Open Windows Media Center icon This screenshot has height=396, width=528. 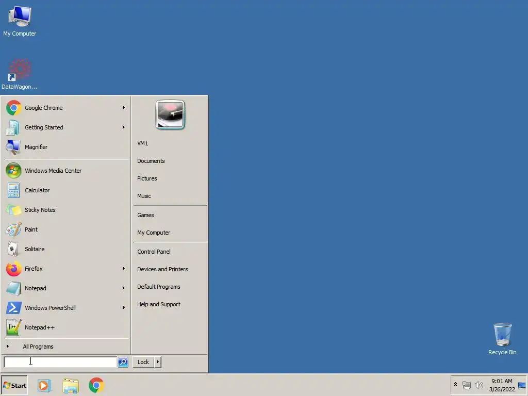(13, 171)
